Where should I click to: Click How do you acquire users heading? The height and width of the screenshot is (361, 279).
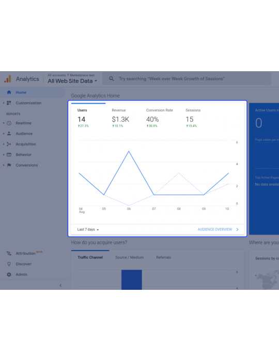[x=99, y=242]
